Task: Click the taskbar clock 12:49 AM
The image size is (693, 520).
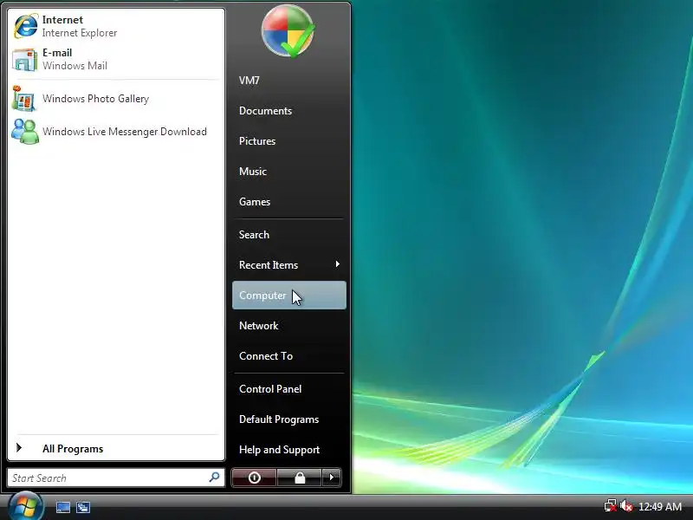Action: 660,507
